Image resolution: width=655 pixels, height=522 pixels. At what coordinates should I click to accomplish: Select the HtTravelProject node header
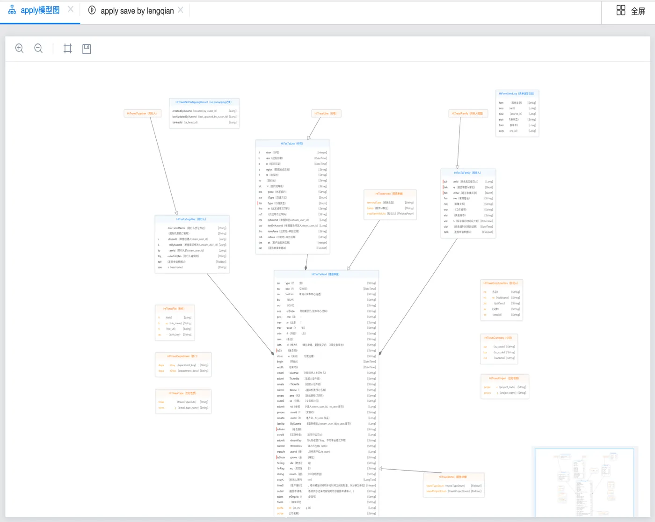tap(504, 378)
